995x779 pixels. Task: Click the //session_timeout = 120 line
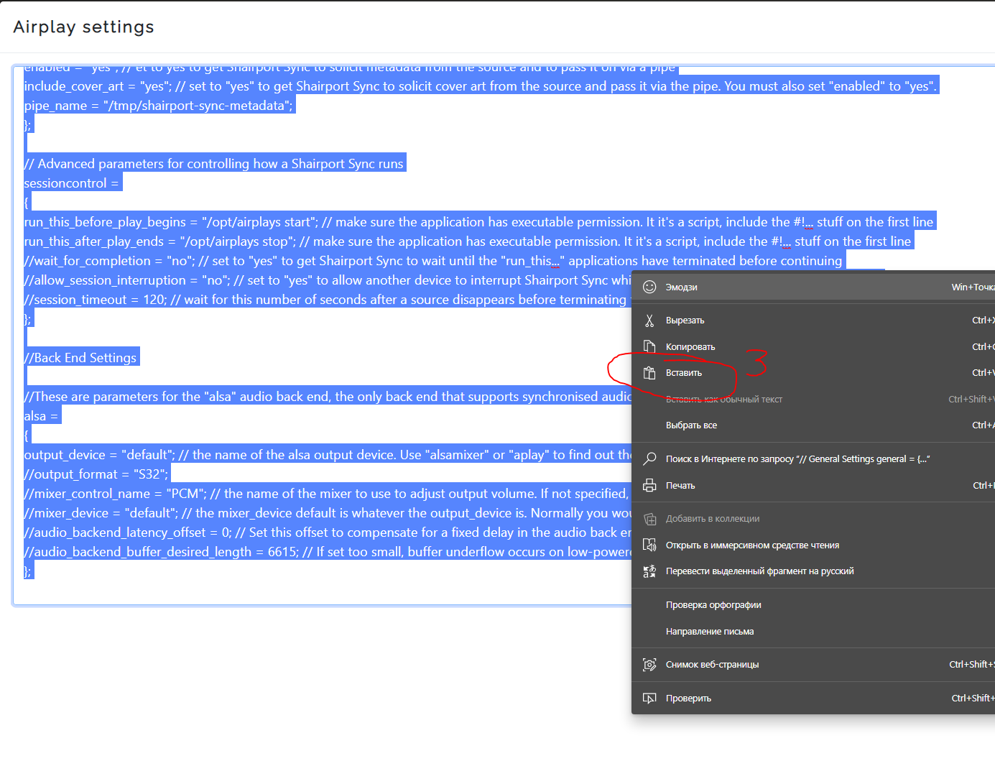328,300
